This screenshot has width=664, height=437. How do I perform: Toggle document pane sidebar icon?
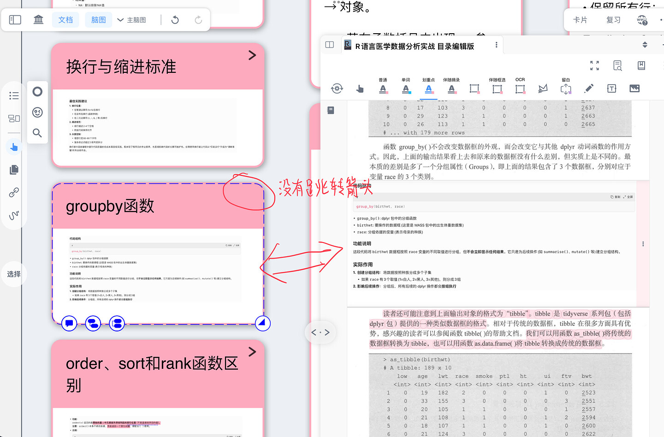coord(329,45)
